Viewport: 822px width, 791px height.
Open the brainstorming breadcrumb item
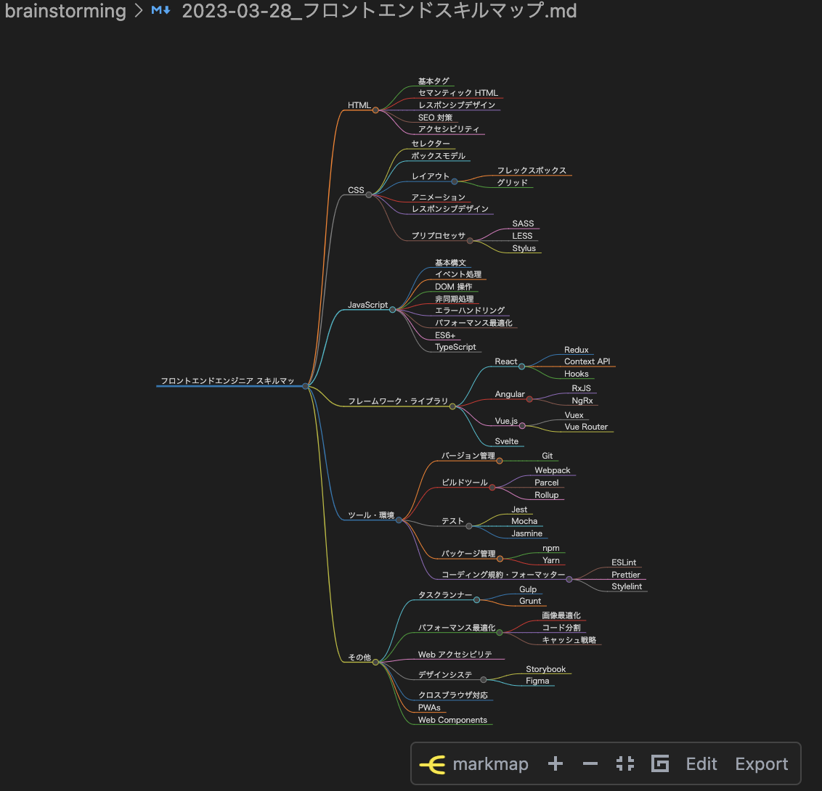pos(65,11)
